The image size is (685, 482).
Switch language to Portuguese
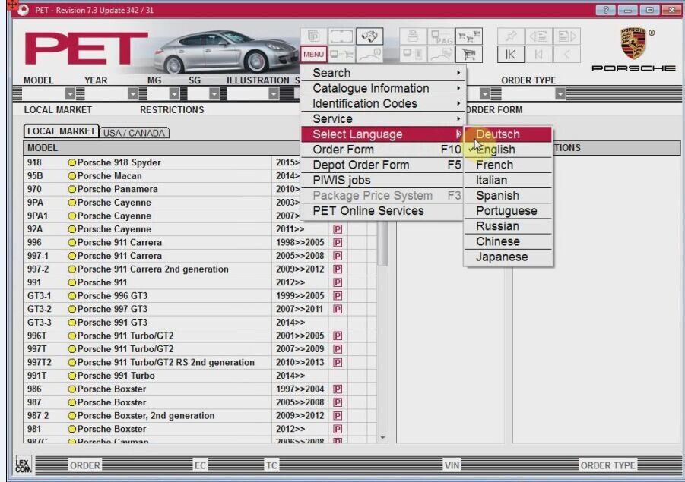click(508, 211)
